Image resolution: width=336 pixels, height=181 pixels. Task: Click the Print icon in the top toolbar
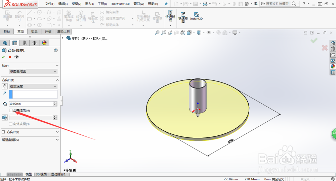[x=205, y=4]
